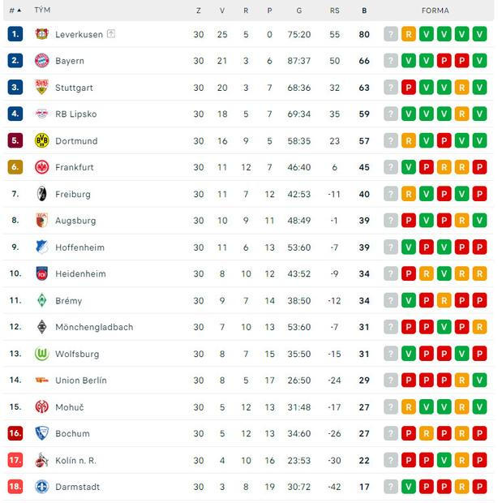498x503 pixels.
Task: Click the Wolfsburg green W logo
Action: click(x=42, y=354)
